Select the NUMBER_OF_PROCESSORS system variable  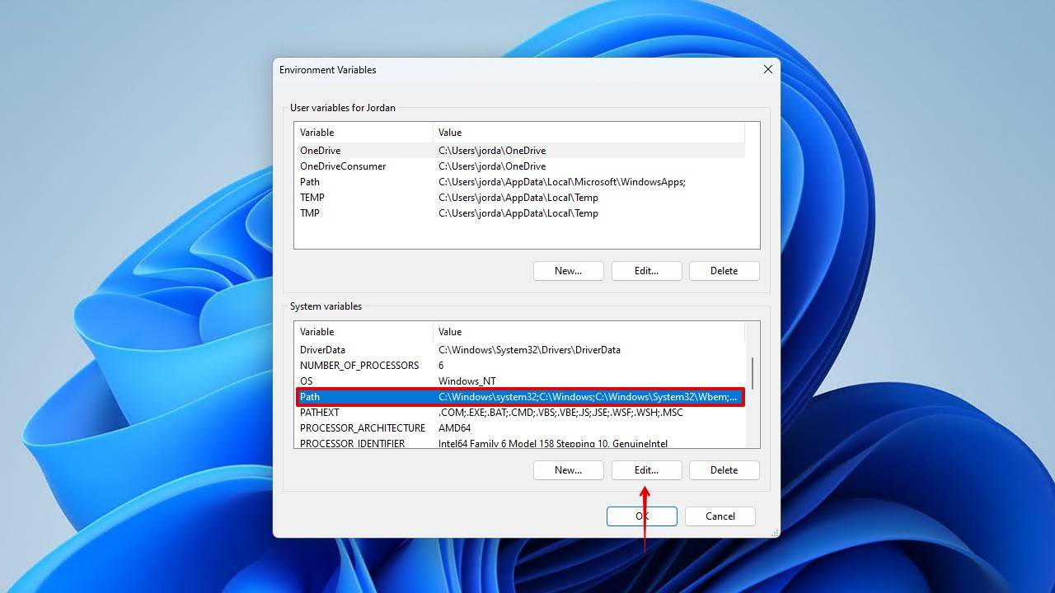click(519, 366)
